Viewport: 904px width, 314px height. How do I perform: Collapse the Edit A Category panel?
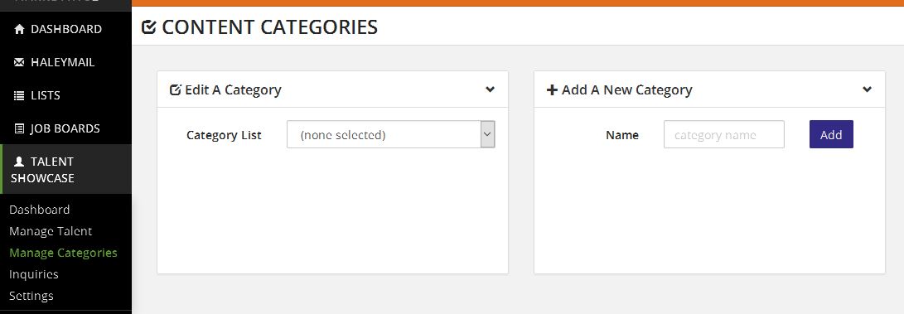pyautogui.click(x=490, y=89)
